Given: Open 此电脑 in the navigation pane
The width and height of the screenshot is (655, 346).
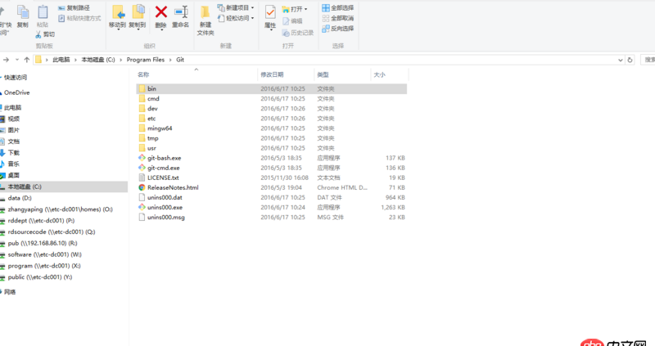Looking at the screenshot, I should tap(12, 108).
